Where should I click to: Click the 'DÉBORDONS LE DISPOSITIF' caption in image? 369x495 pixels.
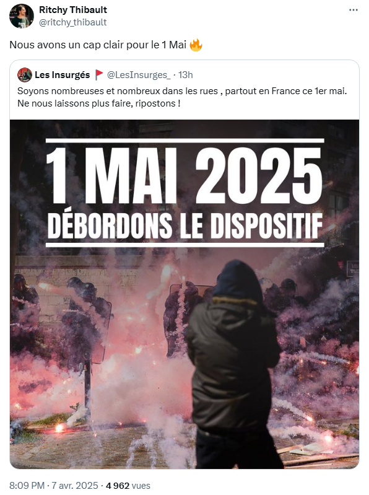click(185, 226)
